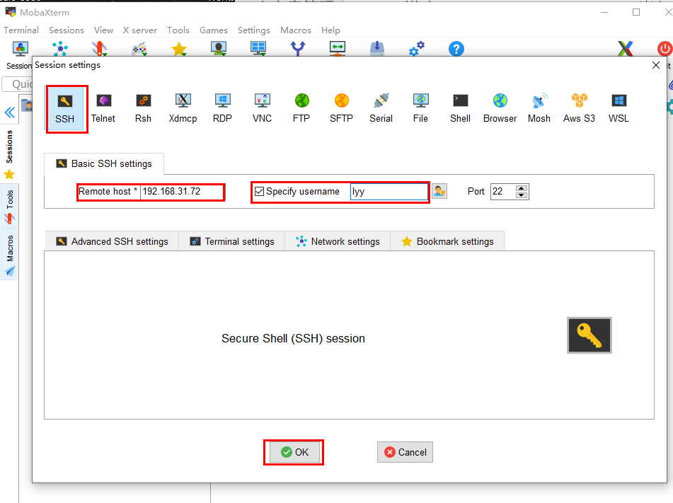Viewport: 673px width, 503px height.
Task: Open the Help menu
Action: click(330, 30)
